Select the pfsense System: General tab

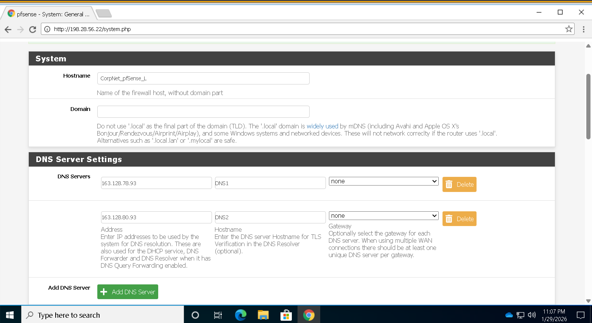coord(49,14)
